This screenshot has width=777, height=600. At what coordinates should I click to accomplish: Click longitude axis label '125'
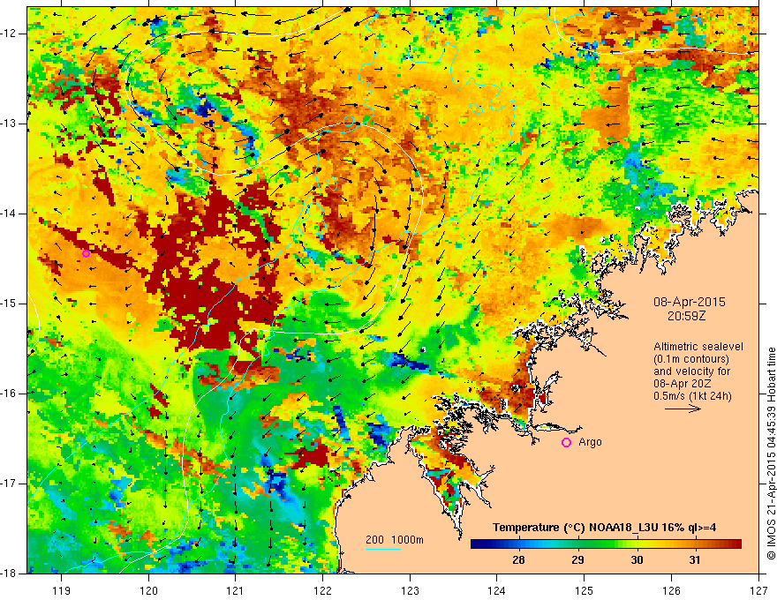(585, 590)
